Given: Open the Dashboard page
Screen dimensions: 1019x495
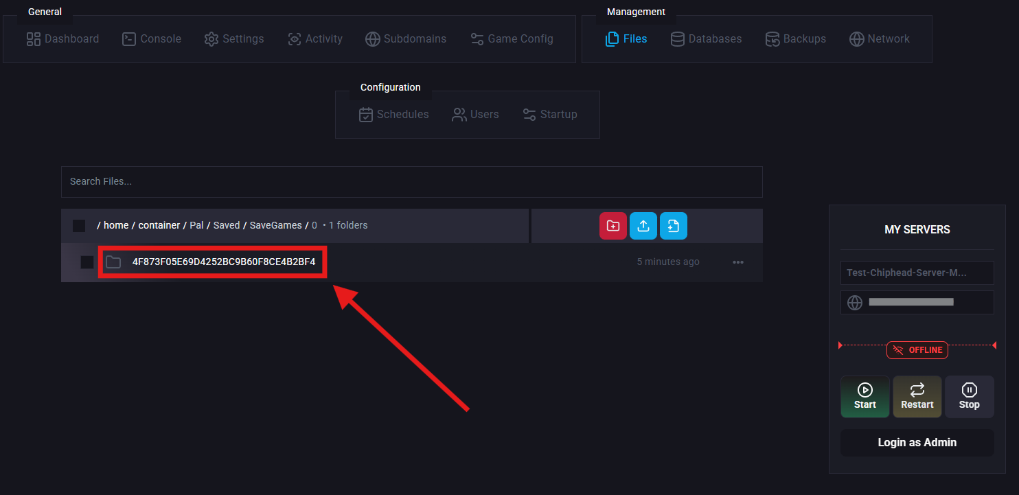Looking at the screenshot, I should point(62,39).
